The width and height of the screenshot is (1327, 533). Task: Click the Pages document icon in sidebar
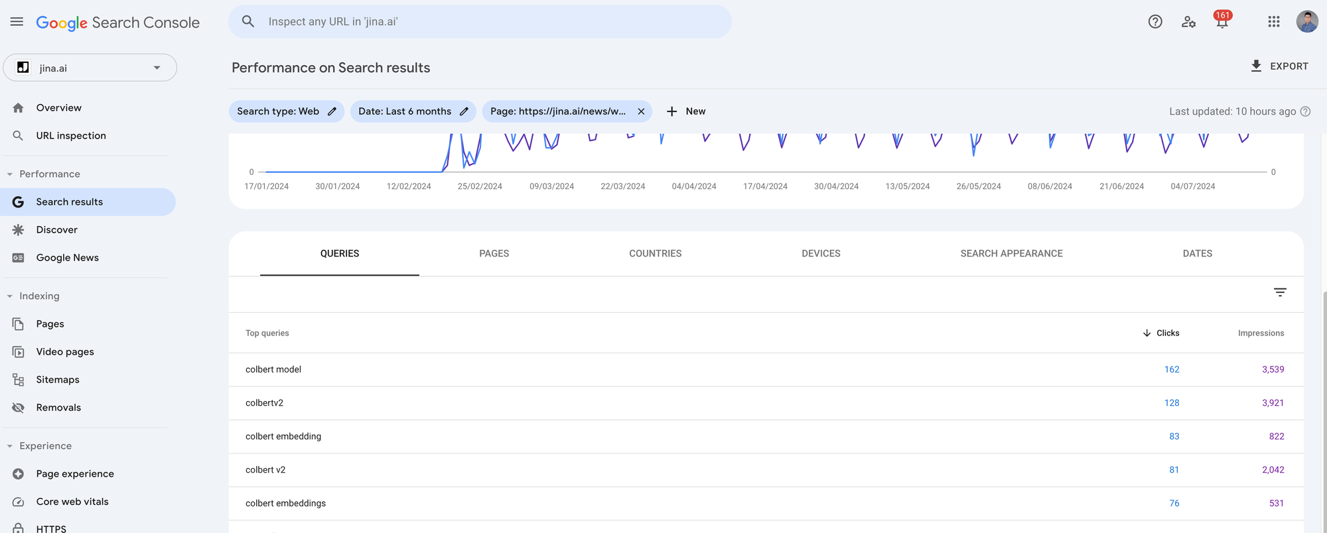tap(18, 324)
